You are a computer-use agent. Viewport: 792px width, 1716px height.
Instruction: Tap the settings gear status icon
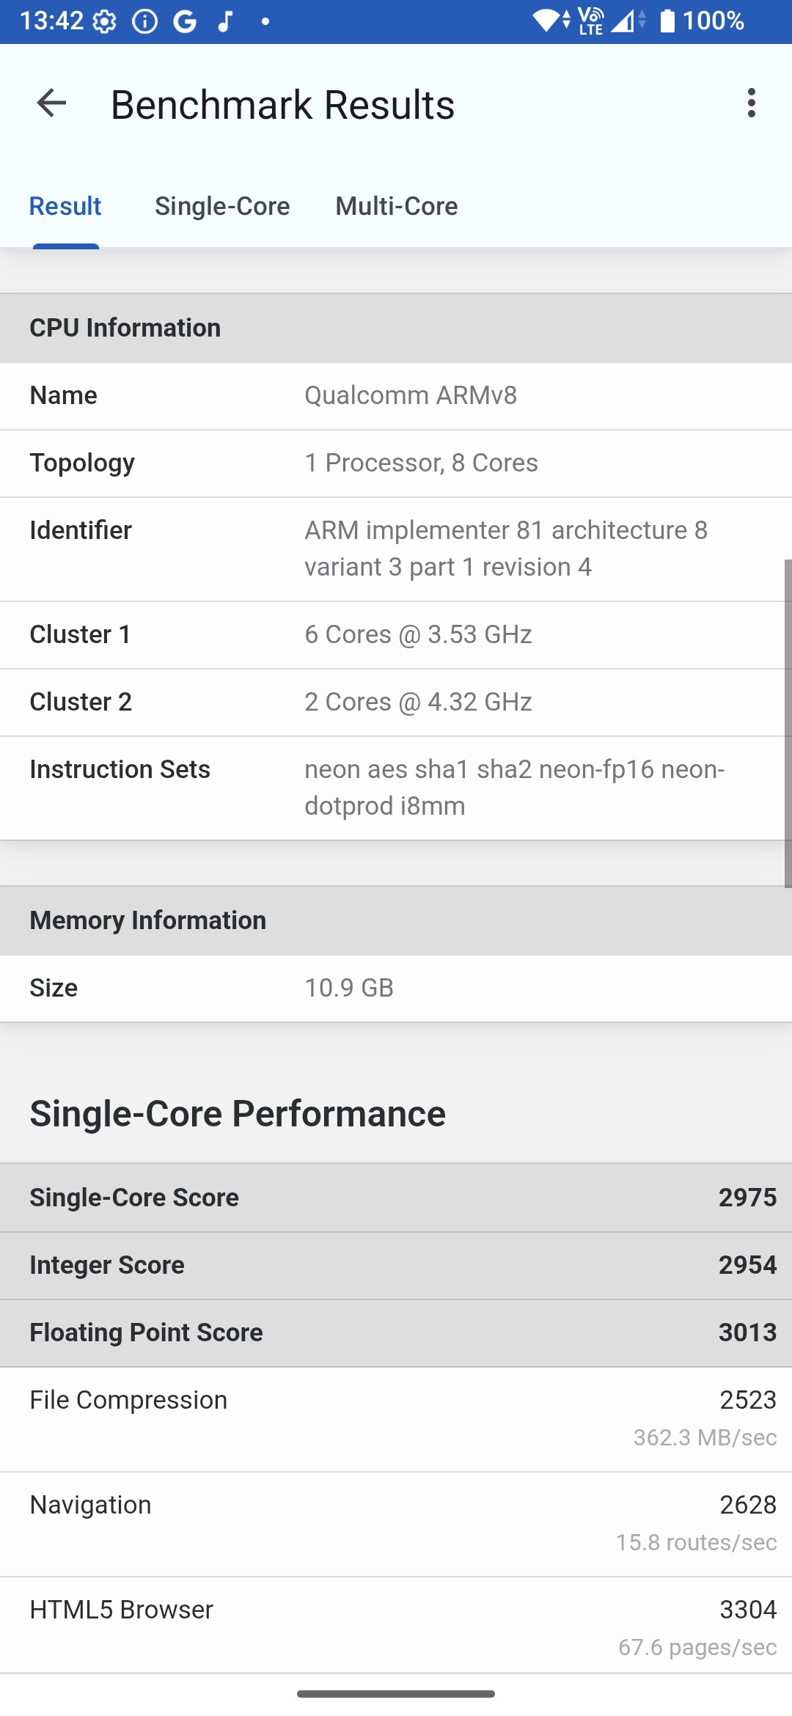tap(104, 22)
